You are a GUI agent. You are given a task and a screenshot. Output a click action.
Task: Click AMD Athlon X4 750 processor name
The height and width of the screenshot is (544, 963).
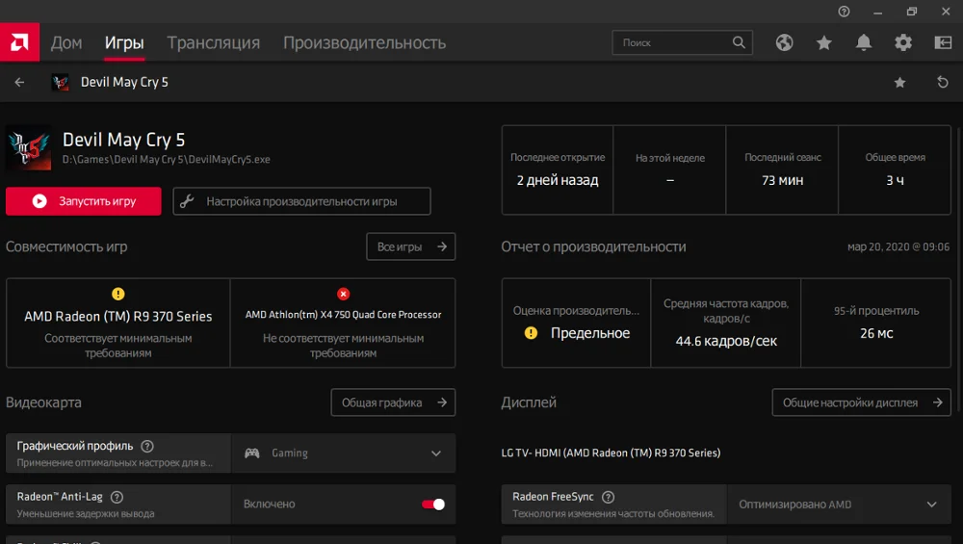pos(344,315)
